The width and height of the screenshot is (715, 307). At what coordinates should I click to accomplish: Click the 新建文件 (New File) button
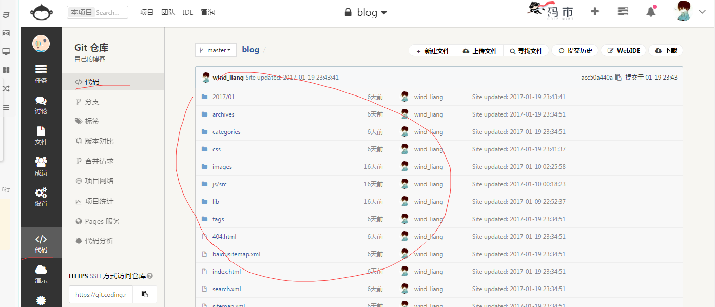click(x=432, y=51)
